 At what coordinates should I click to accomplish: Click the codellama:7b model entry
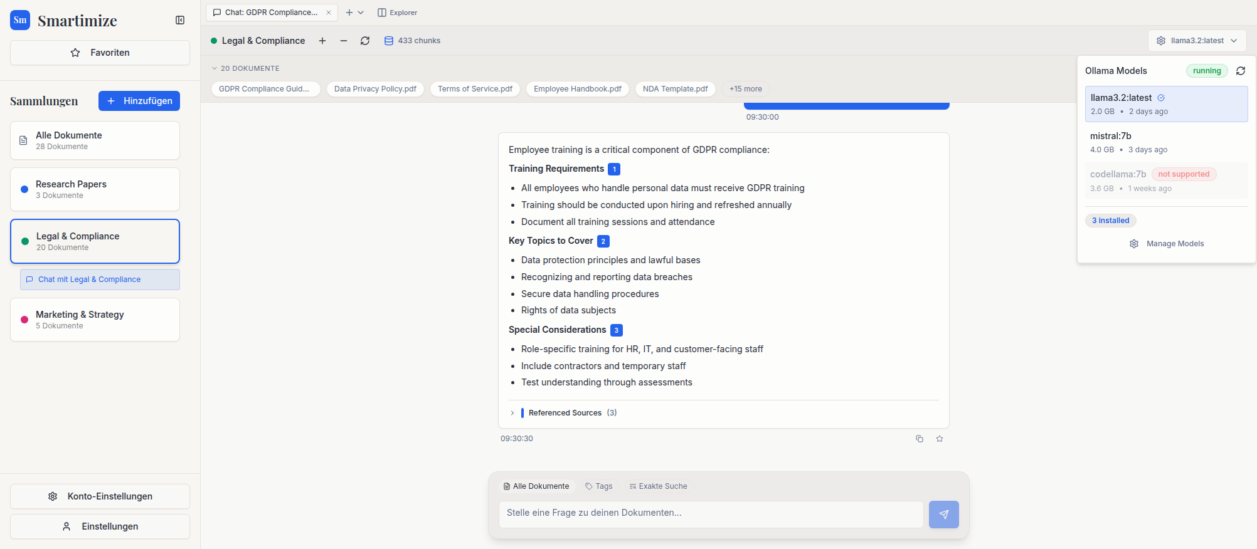[1167, 180]
